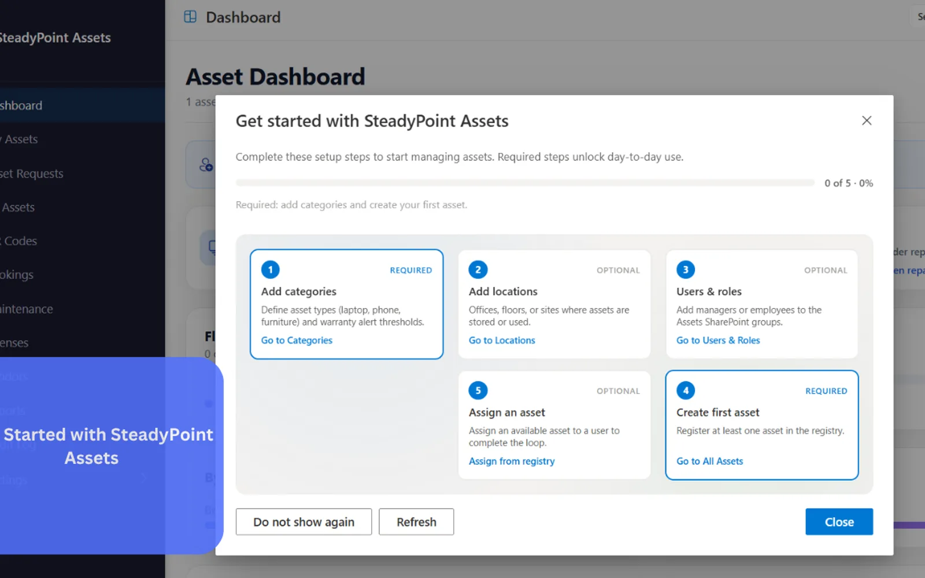The width and height of the screenshot is (925, 578).
Task: Select step 1 number badge
Action: click(x=270, y=269)
